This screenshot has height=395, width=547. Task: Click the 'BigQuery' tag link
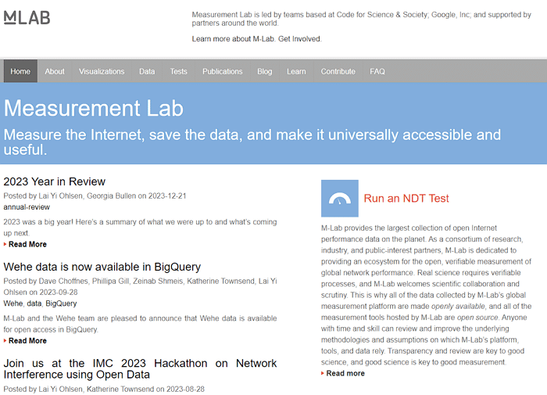(x=61, y=303)
